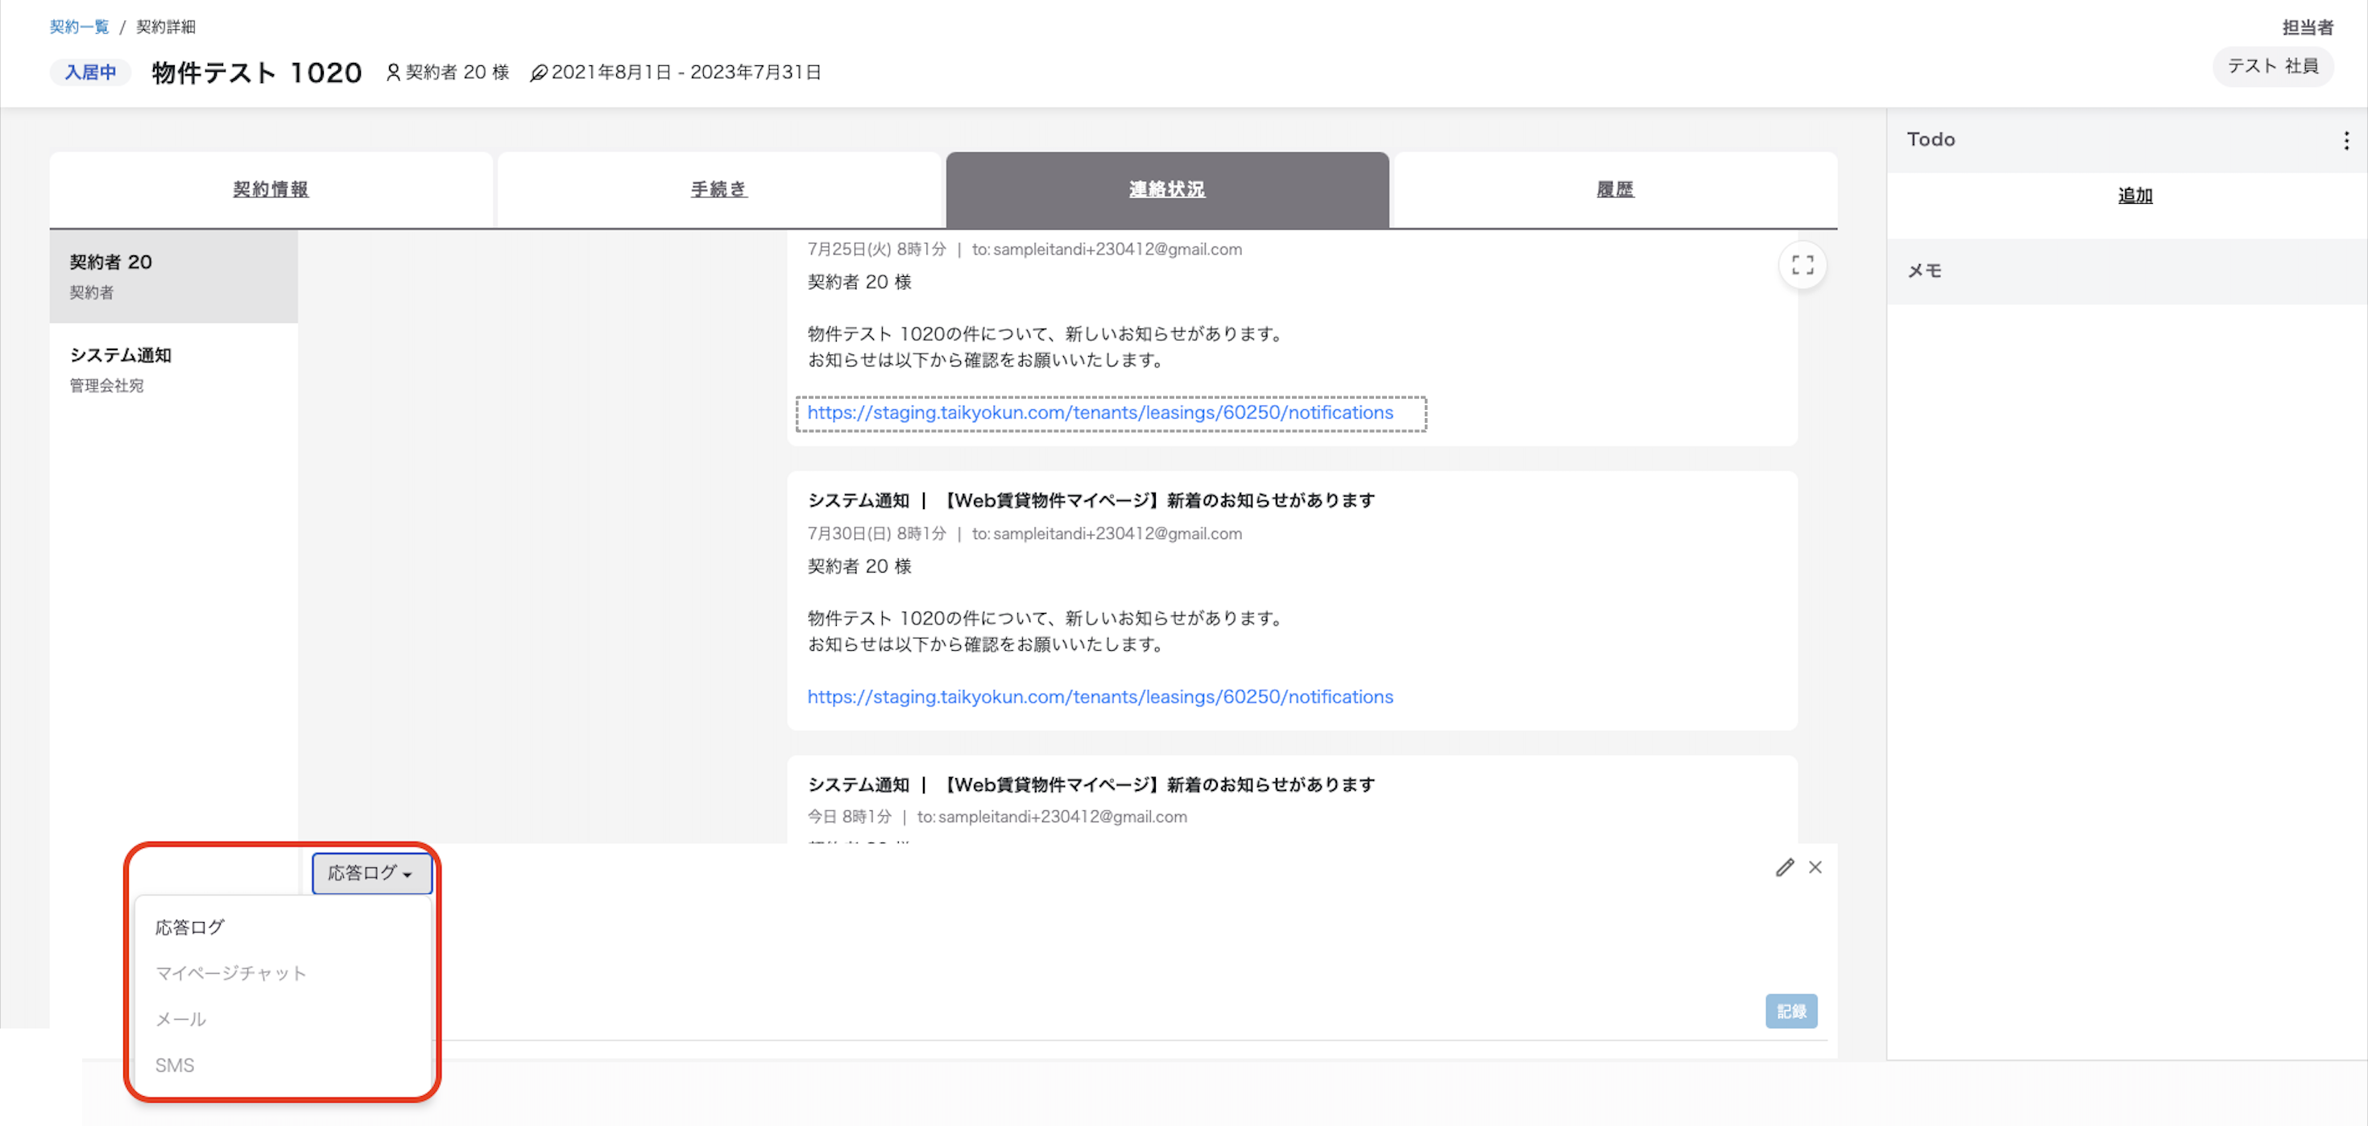Screen dimensions: 2368x1126
Task: Click the today's システム通知 message title
Action: click(1091, 784)
